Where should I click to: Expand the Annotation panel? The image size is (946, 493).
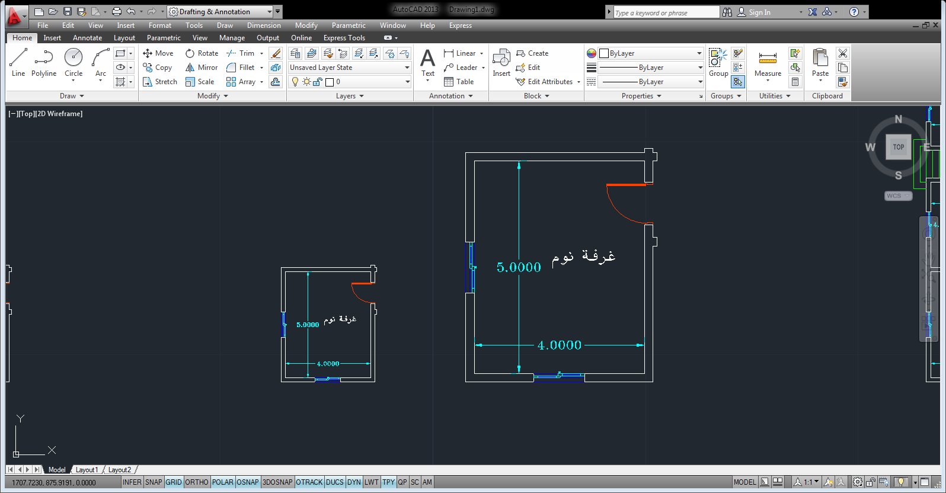[x=450, y=96]
